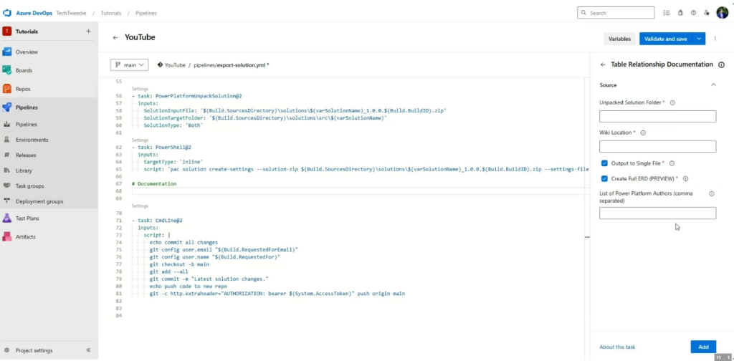
Task: Click the Pipelines breadcrumb in header
Action: [146, 13]
